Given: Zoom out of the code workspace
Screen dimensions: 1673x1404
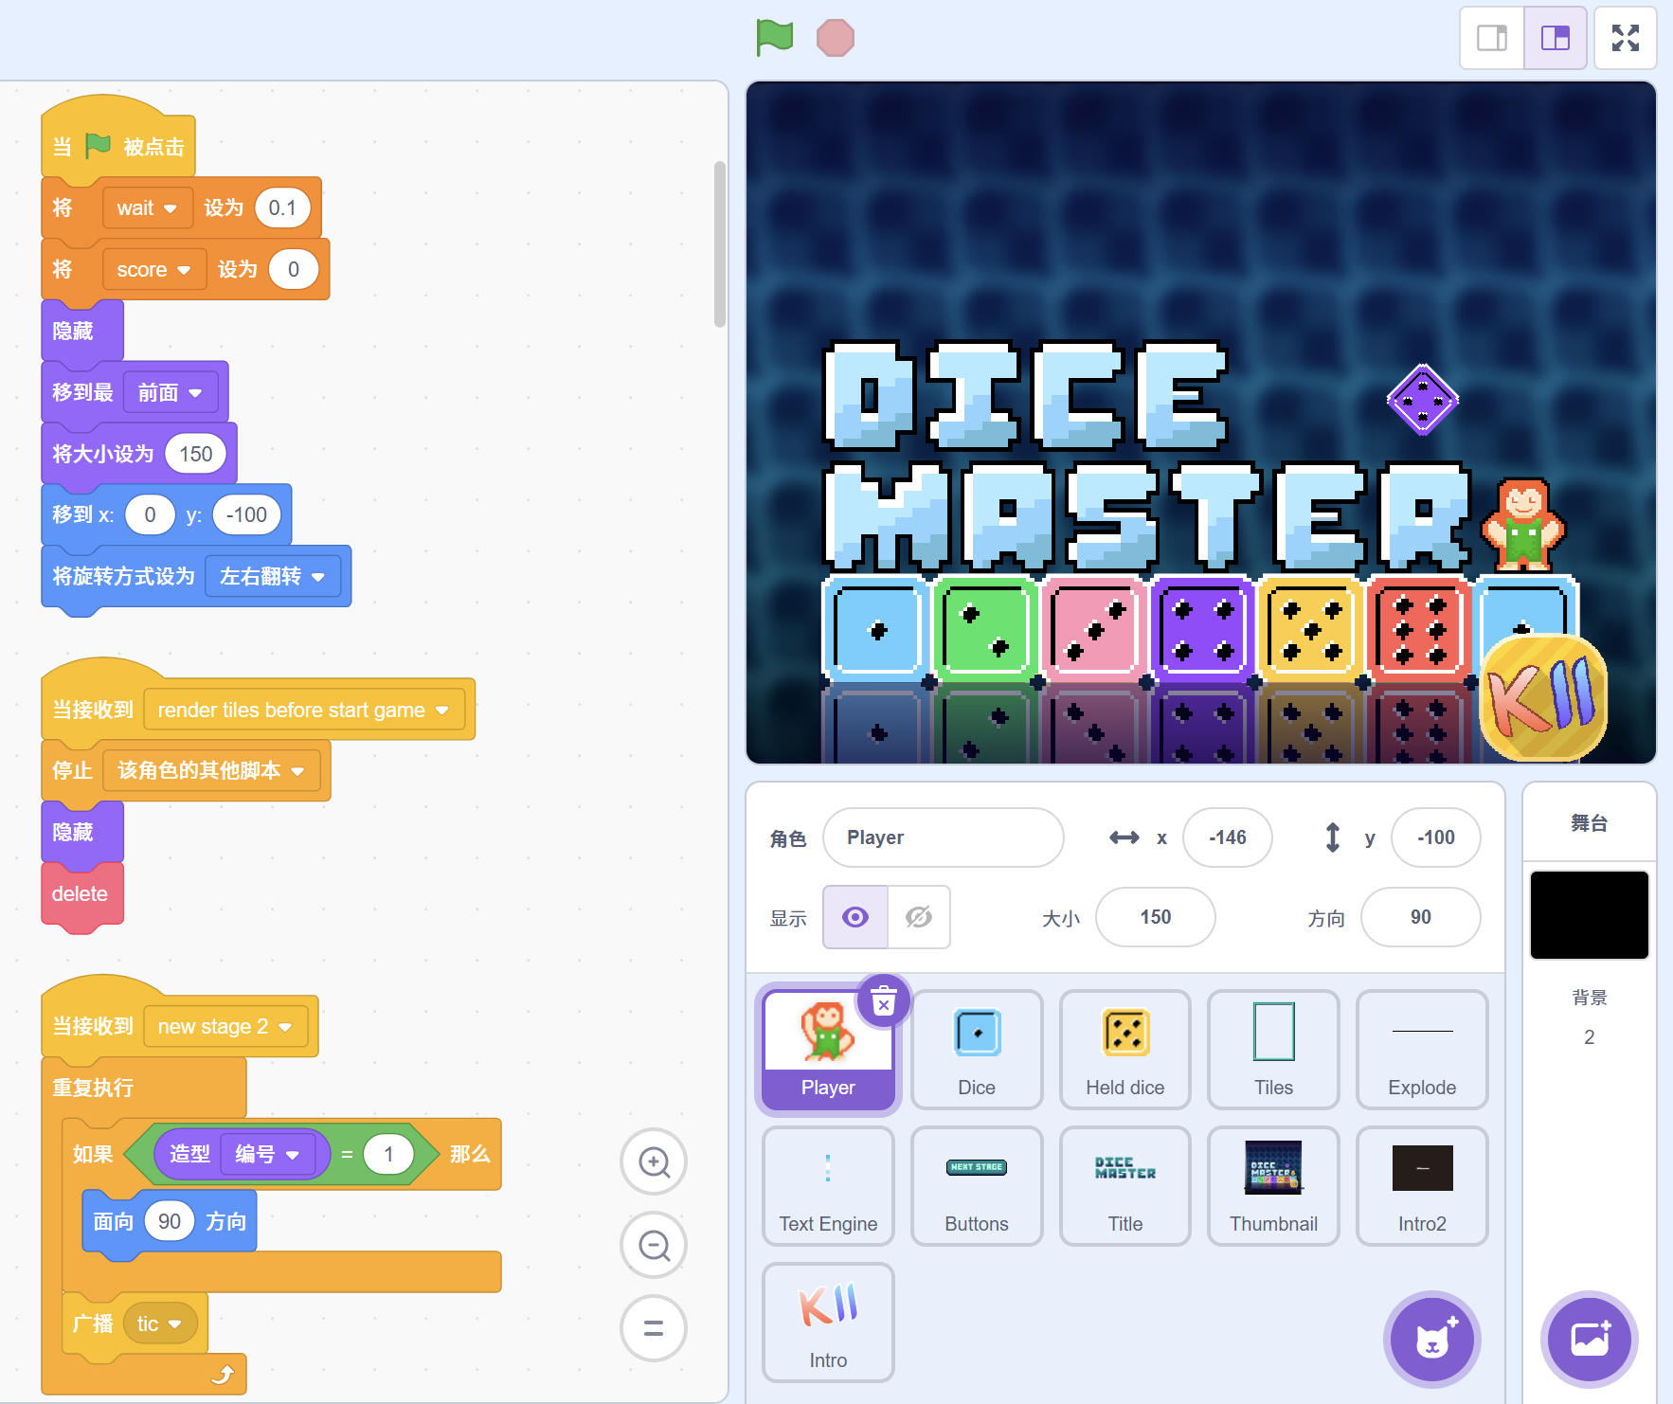Looking at the screenshot, I should (654, 1246).
